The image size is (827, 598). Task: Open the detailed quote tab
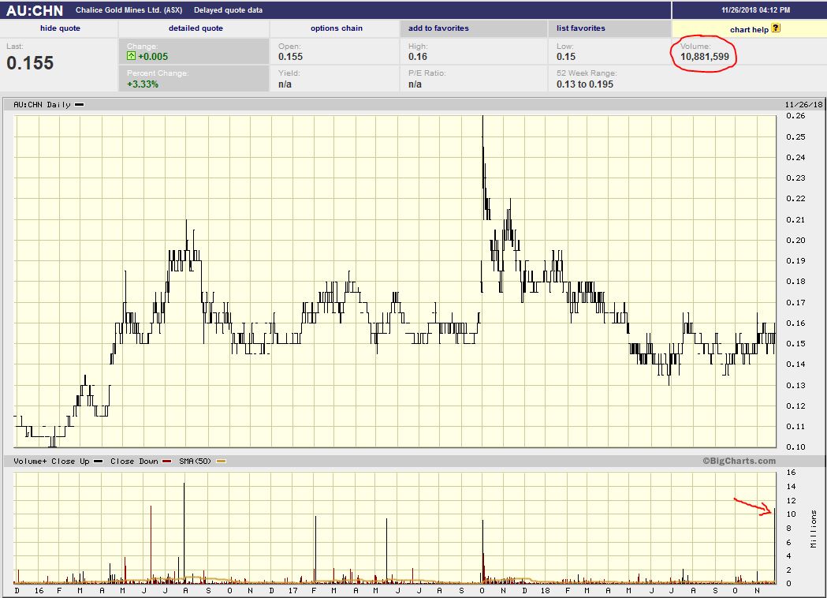coord(196,28)
